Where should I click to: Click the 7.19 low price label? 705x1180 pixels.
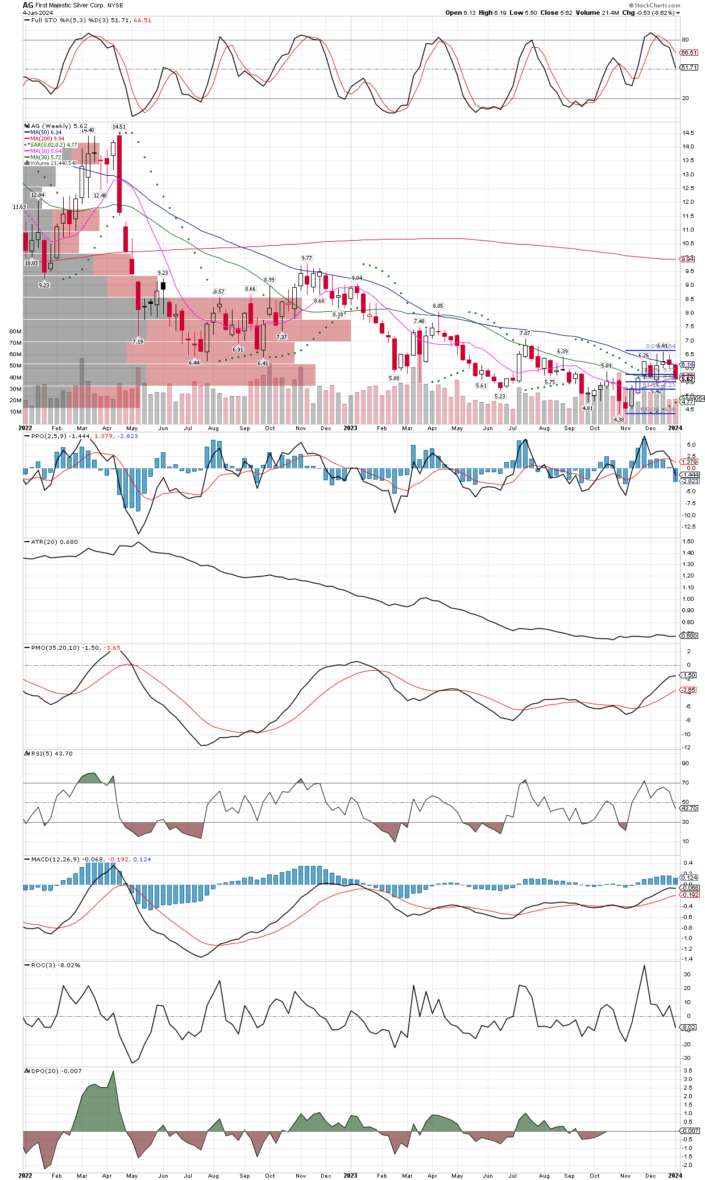pyautogui.click(x=138, y=342)
